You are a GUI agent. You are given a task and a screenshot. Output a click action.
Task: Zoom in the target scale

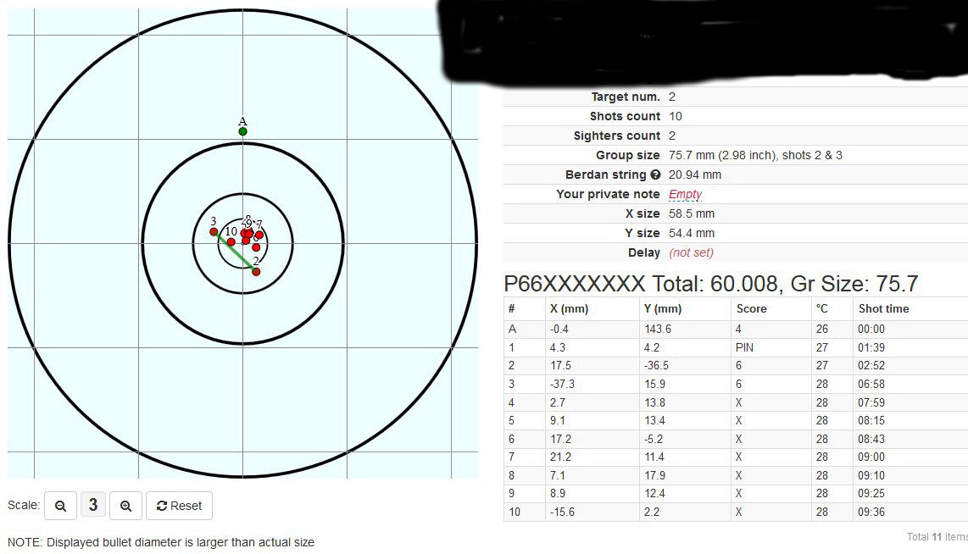(126, 506)
